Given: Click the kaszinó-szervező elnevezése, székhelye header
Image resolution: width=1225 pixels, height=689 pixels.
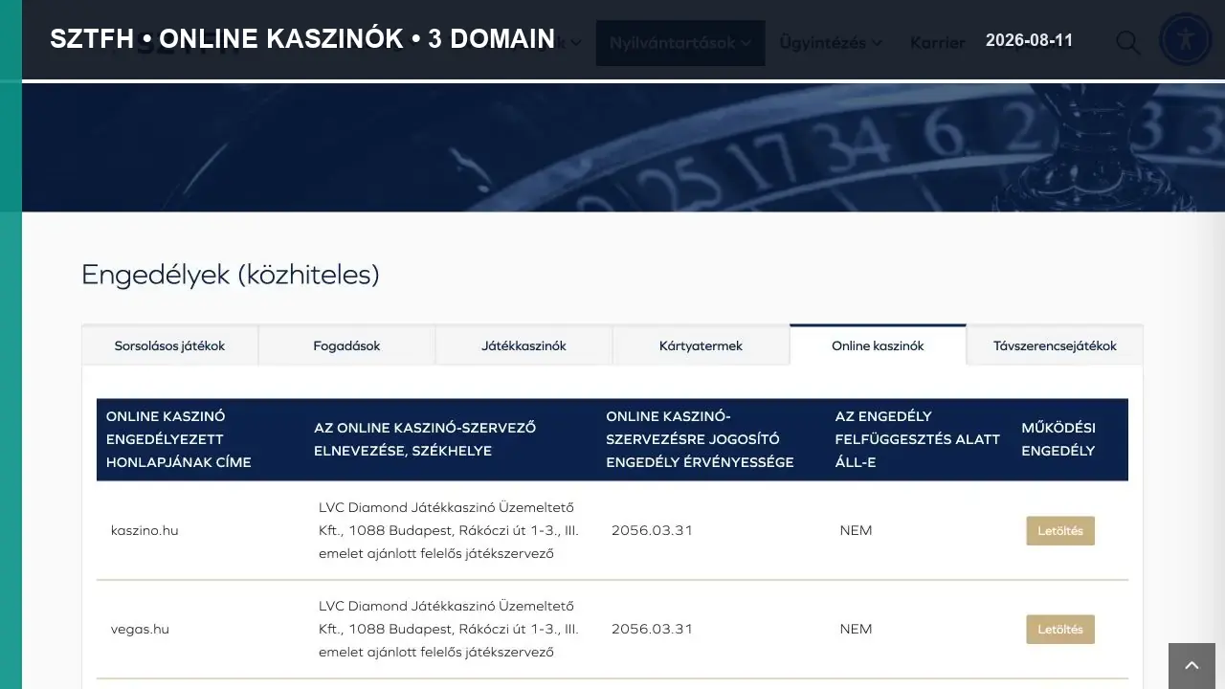Looking at the screenshot, I should coord(425,439).
